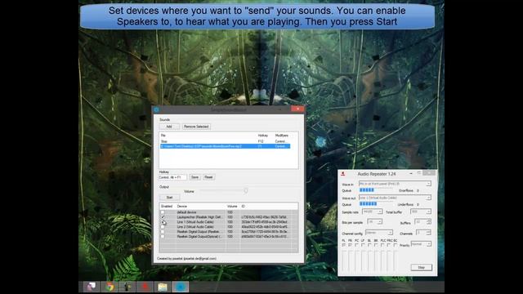Enable Realtek Digital Output Optical checkbox
523x294 pixels.
(x=163, y=236)
